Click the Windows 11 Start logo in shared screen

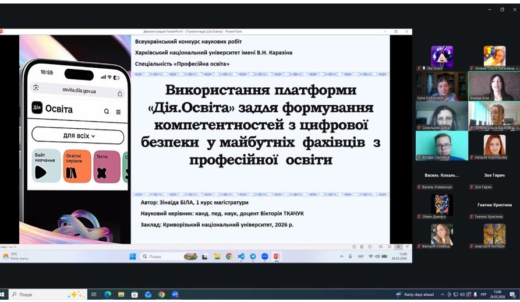(x=133, y=256)
